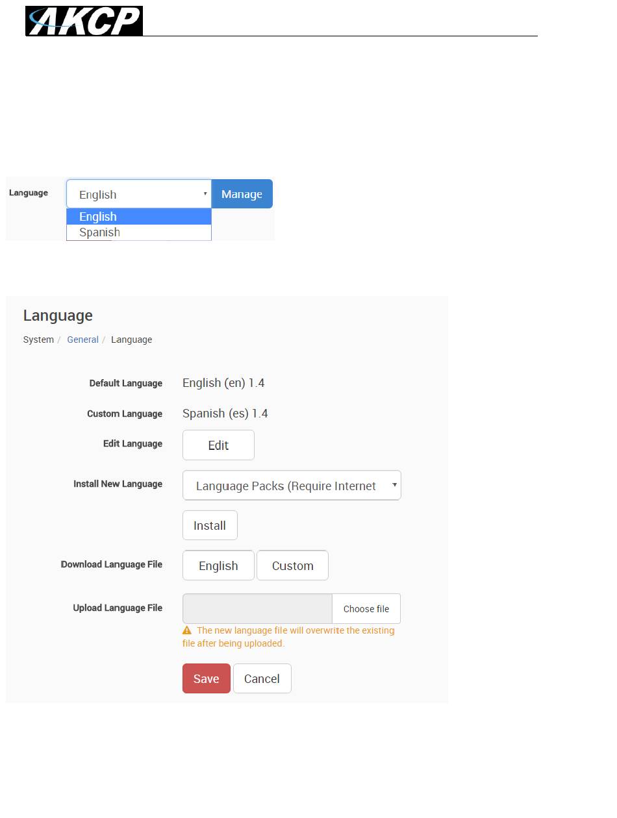
Task: Click the blue Manage button
Action: point(242,194)
